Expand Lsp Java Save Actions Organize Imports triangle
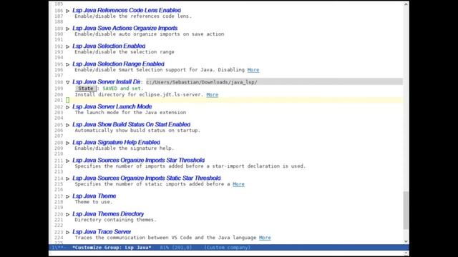The width and height of the screenshot is (458, 257). click(67, 29)
